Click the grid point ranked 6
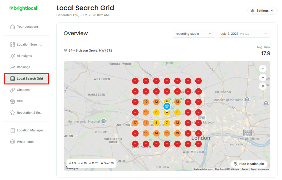The width and height of the screenshot is (282, 180). 156,112
